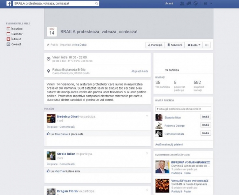Expand options chevron on Nedelcu Ginel post
239x195 pixels.
tap(147, 116)
